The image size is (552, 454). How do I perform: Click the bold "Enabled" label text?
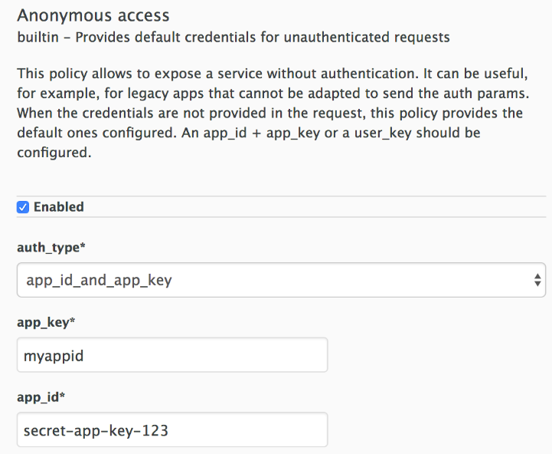[59, 207]
